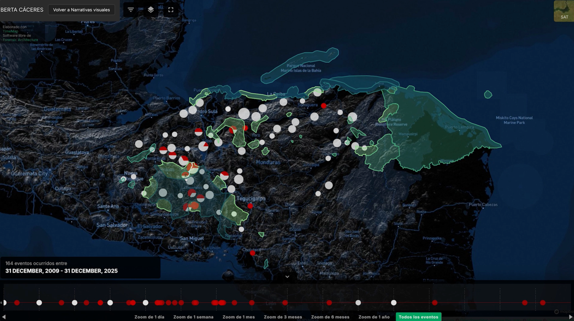Open the TimeMap link
Screen dimensions: 574x321
10,31
